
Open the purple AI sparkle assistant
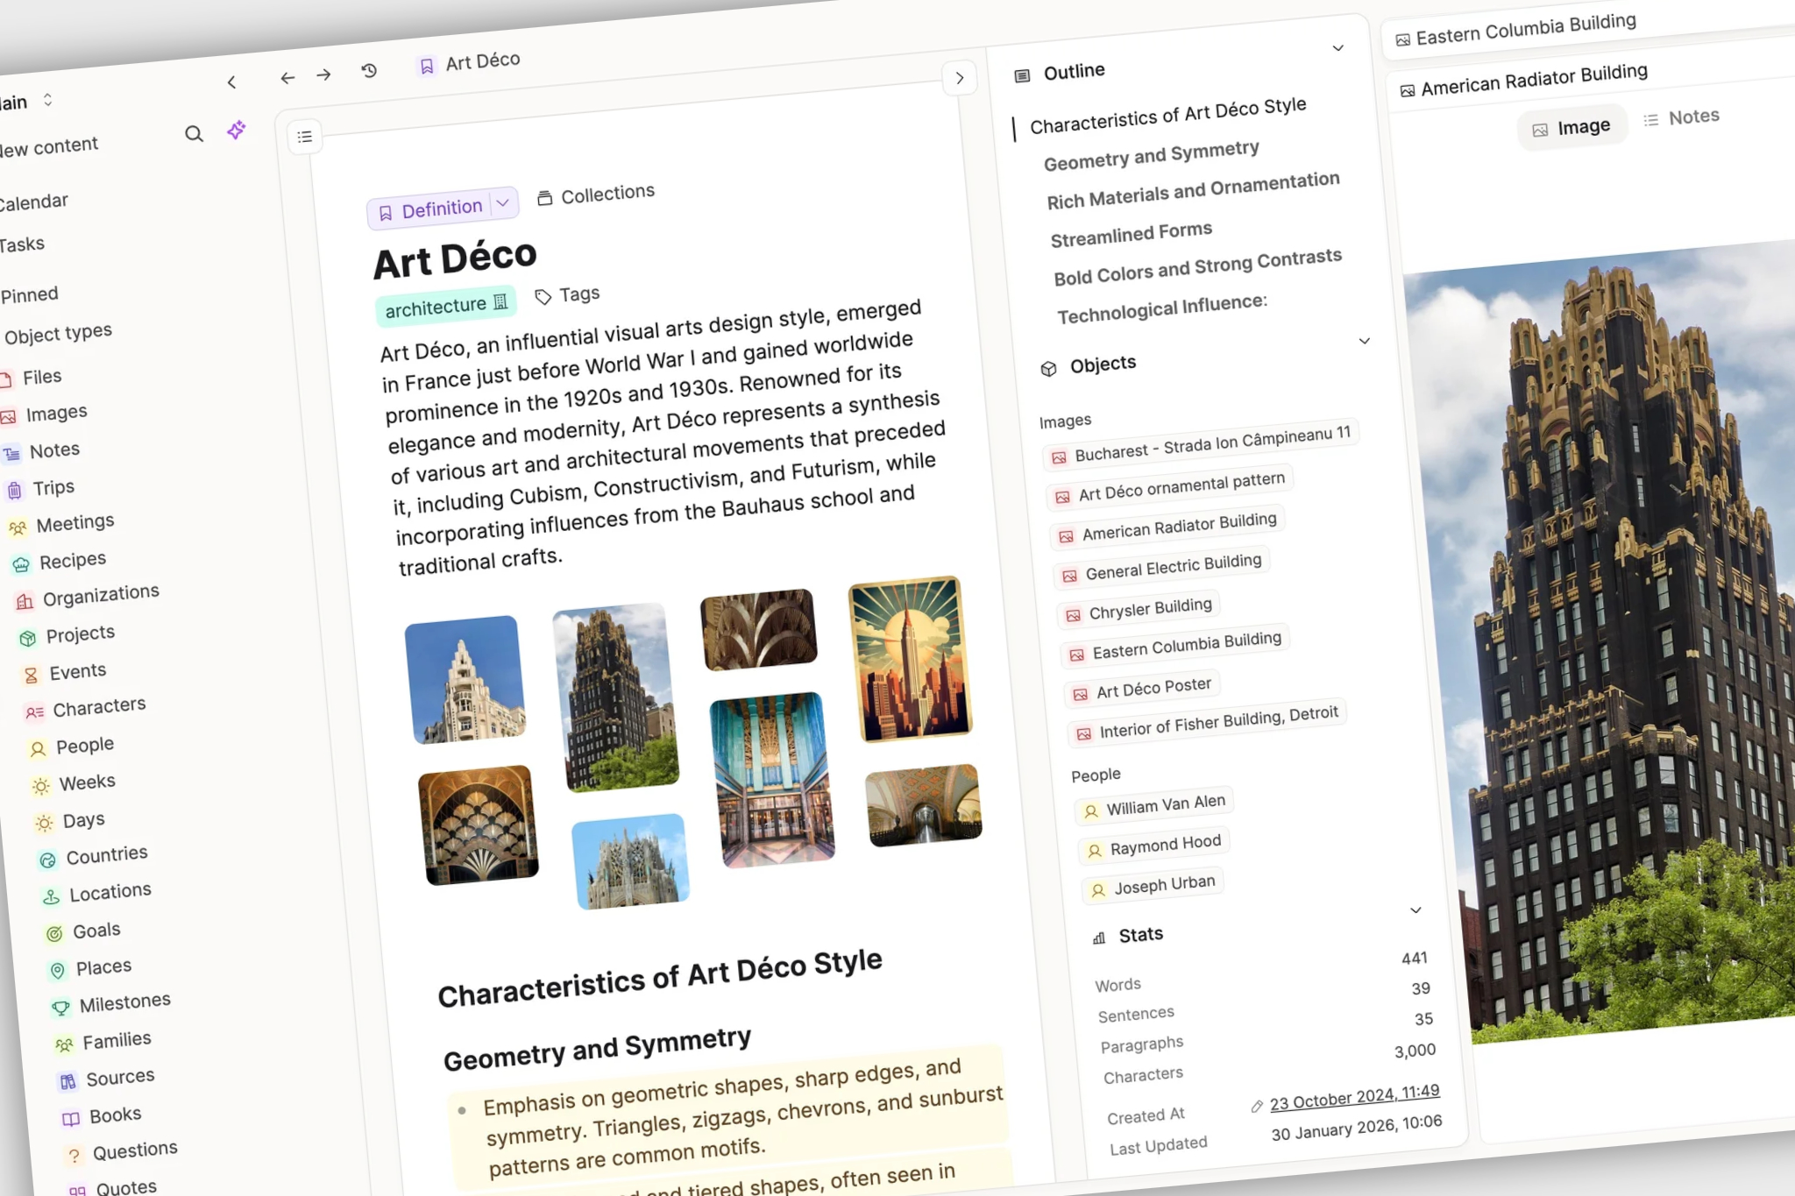point(236,131)
